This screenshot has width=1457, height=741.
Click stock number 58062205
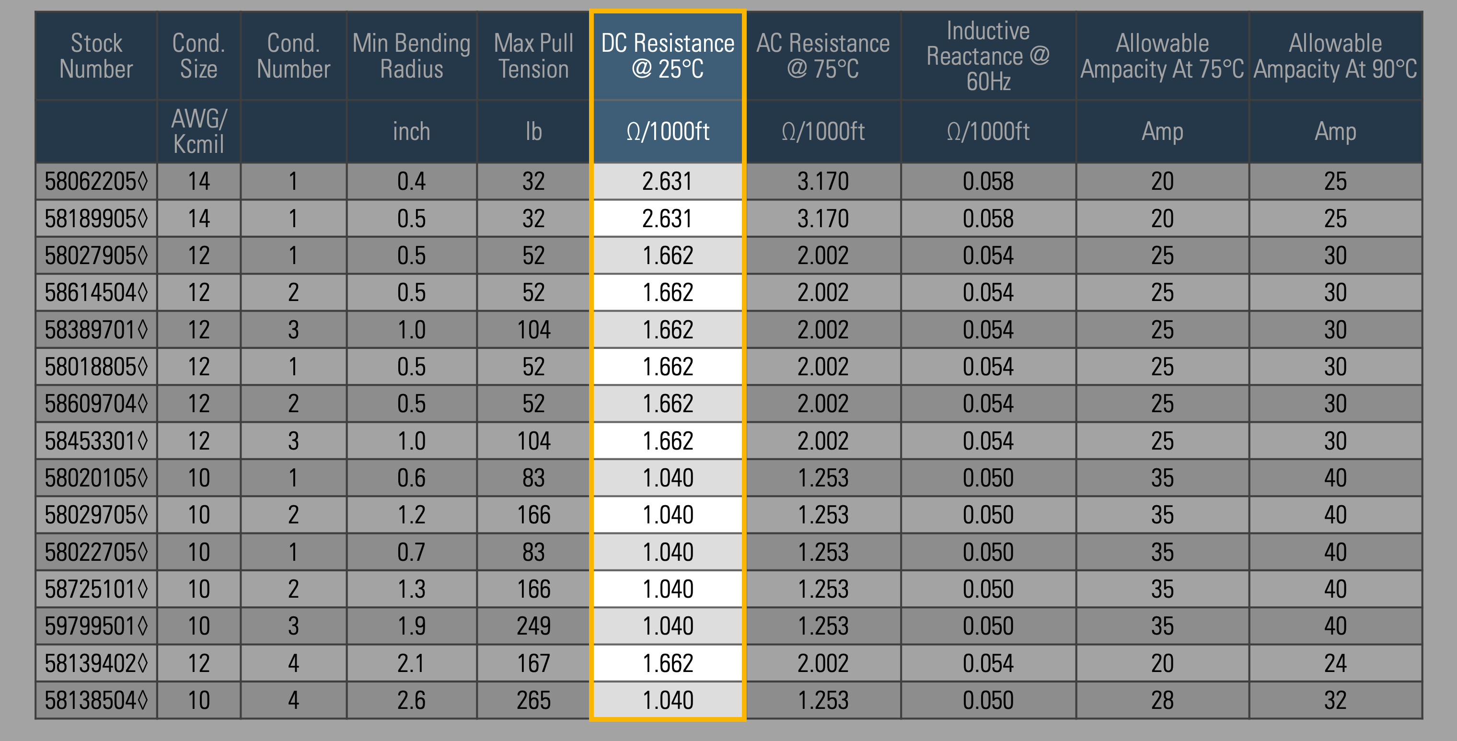click(96, 182)
